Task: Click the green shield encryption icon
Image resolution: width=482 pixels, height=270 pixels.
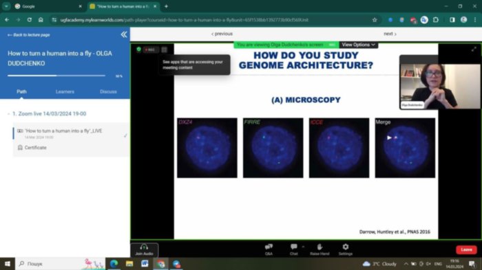Action: click(x=138, y=49)
